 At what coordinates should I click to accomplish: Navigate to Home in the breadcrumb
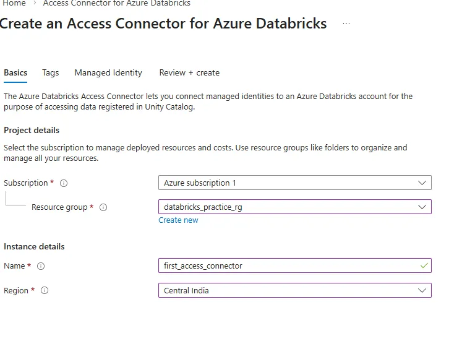coord(13,3)
